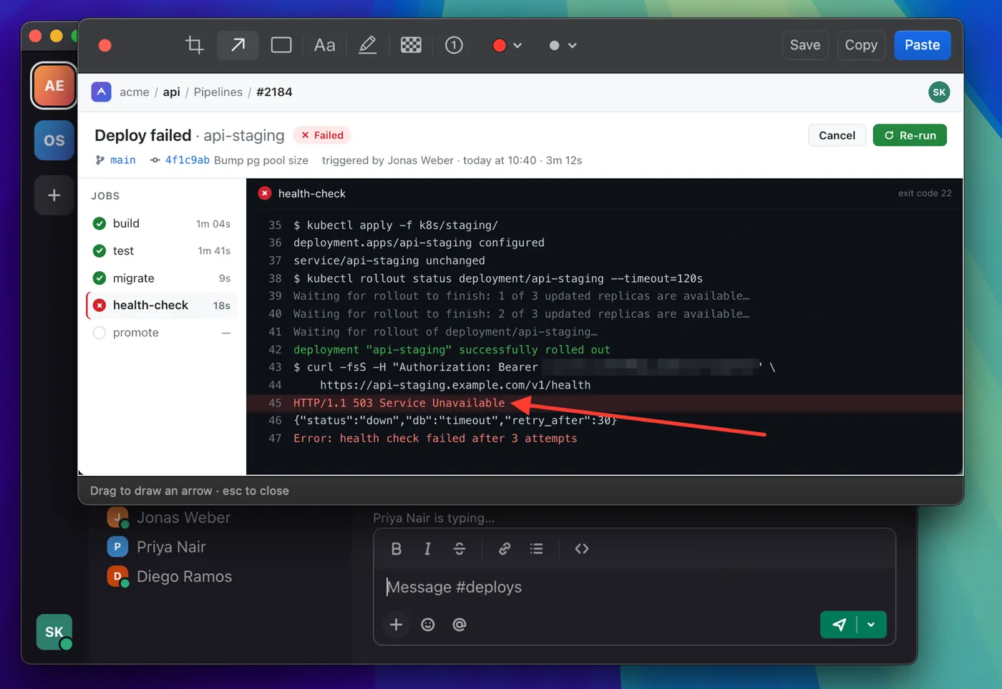
Task: Focus the Message #deploys input field
Action: pos(634,587)
